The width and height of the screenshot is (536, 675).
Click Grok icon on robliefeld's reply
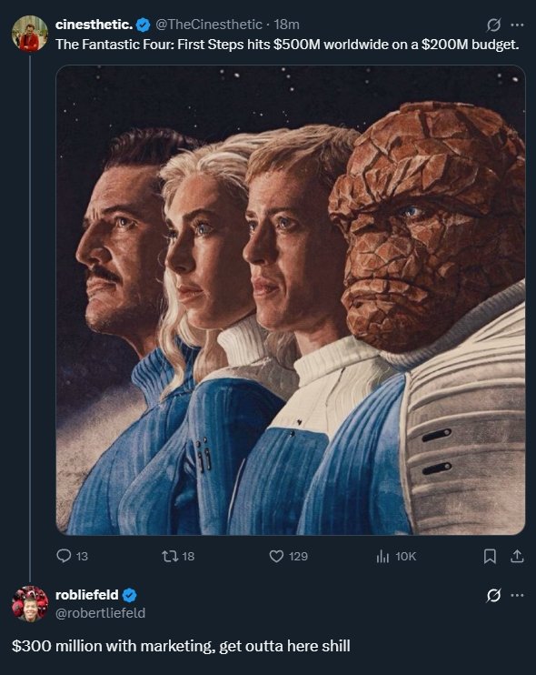tap(493, 595)
